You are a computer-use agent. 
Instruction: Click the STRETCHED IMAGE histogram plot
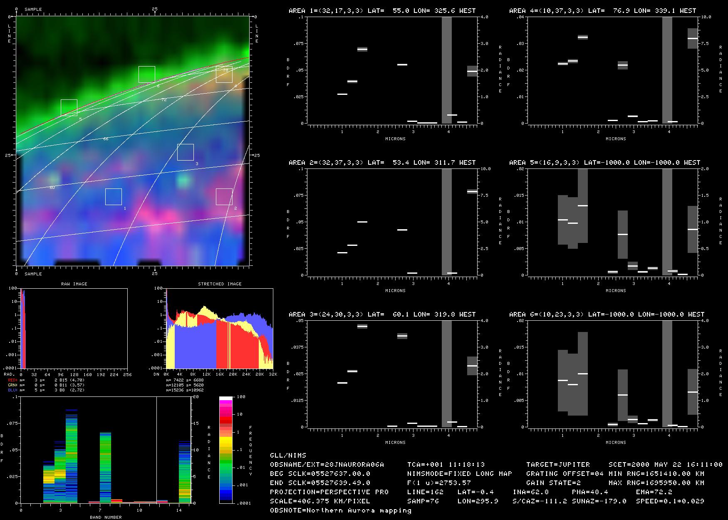pyautogui.click(x=219, y=329)
